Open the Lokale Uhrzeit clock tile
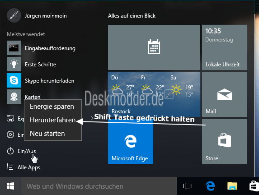259x195 pixels. coord(225,47)
